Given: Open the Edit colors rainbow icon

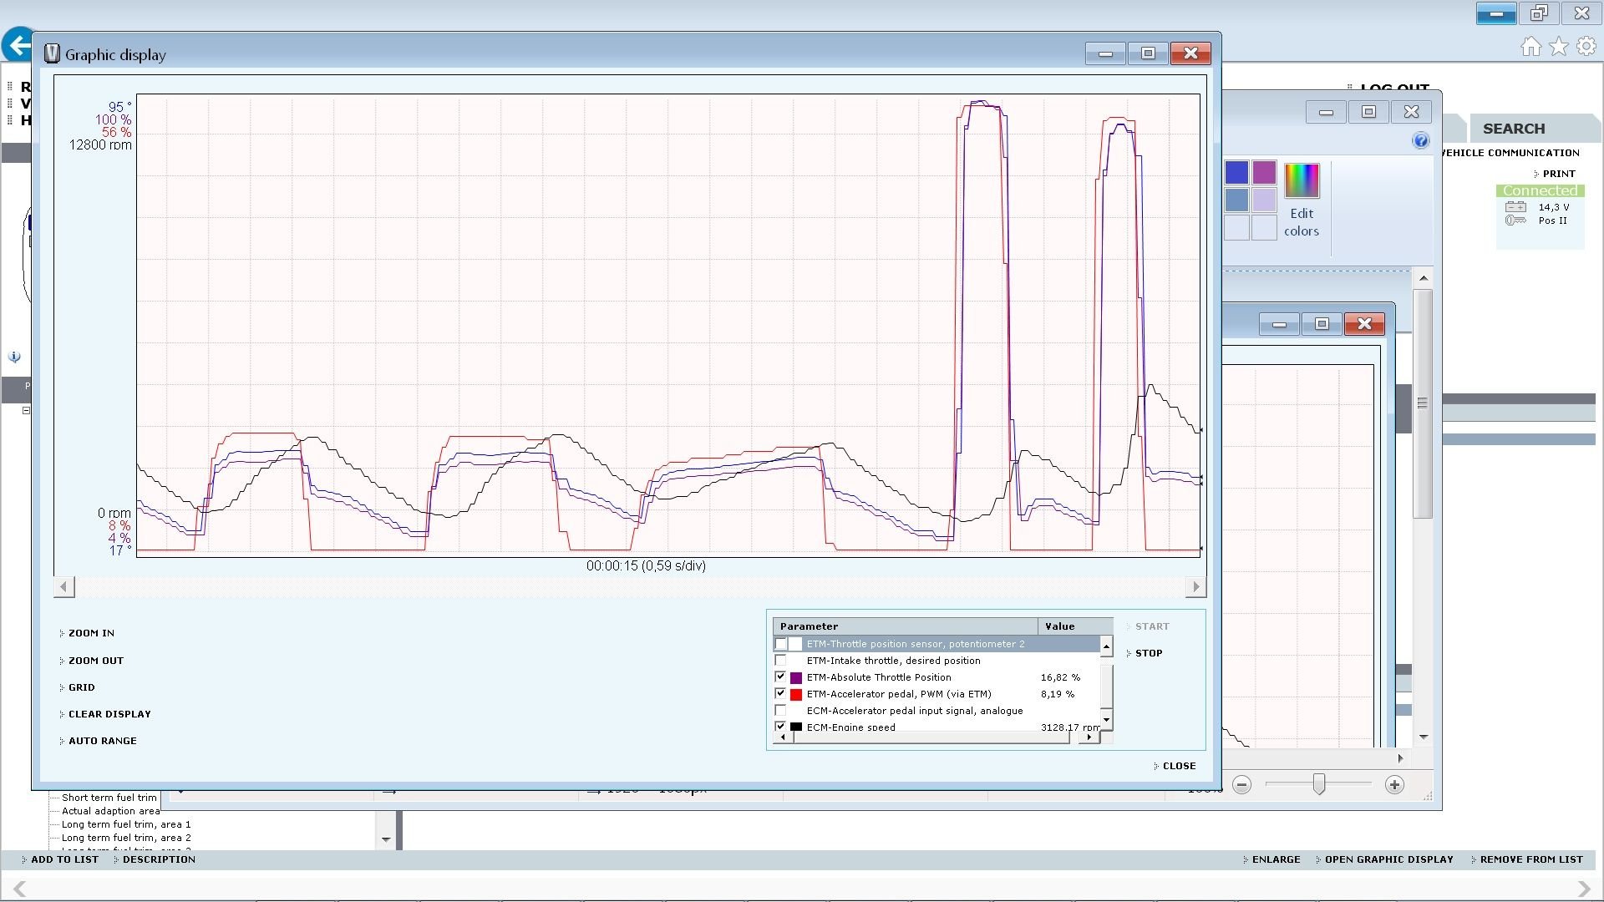Looking at the screenshot, I should [1301, 181].
